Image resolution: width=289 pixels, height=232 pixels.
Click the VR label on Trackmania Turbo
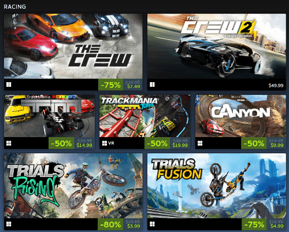pyautogui.click(x=111, y=143)
